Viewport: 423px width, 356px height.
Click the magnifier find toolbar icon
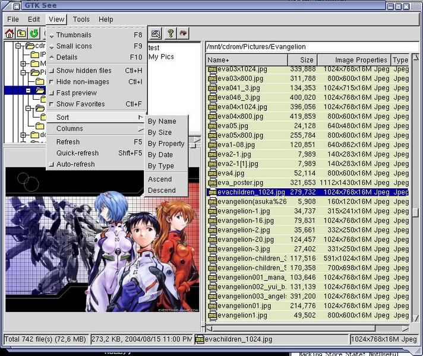[x=156, y=33]
